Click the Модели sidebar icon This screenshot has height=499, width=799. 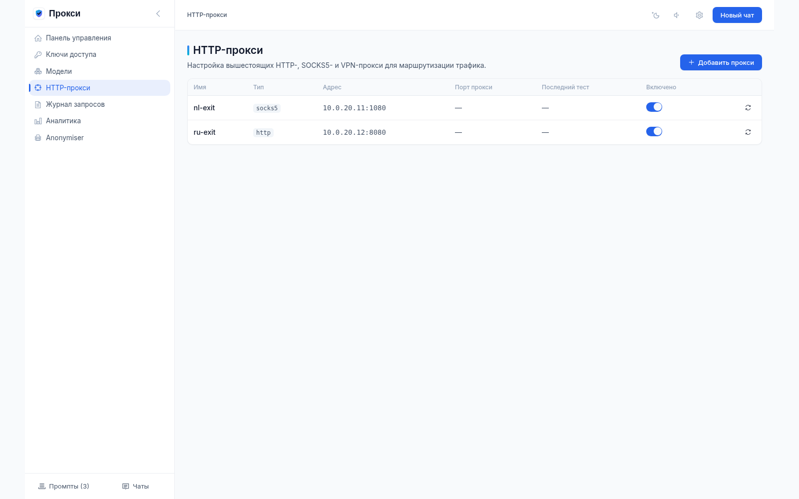(x=38, y=71)
